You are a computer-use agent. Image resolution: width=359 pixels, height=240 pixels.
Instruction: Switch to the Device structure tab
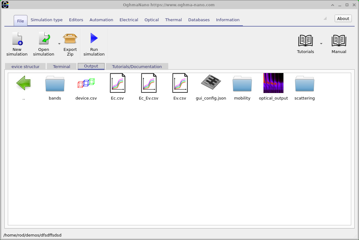pos(25,66)
